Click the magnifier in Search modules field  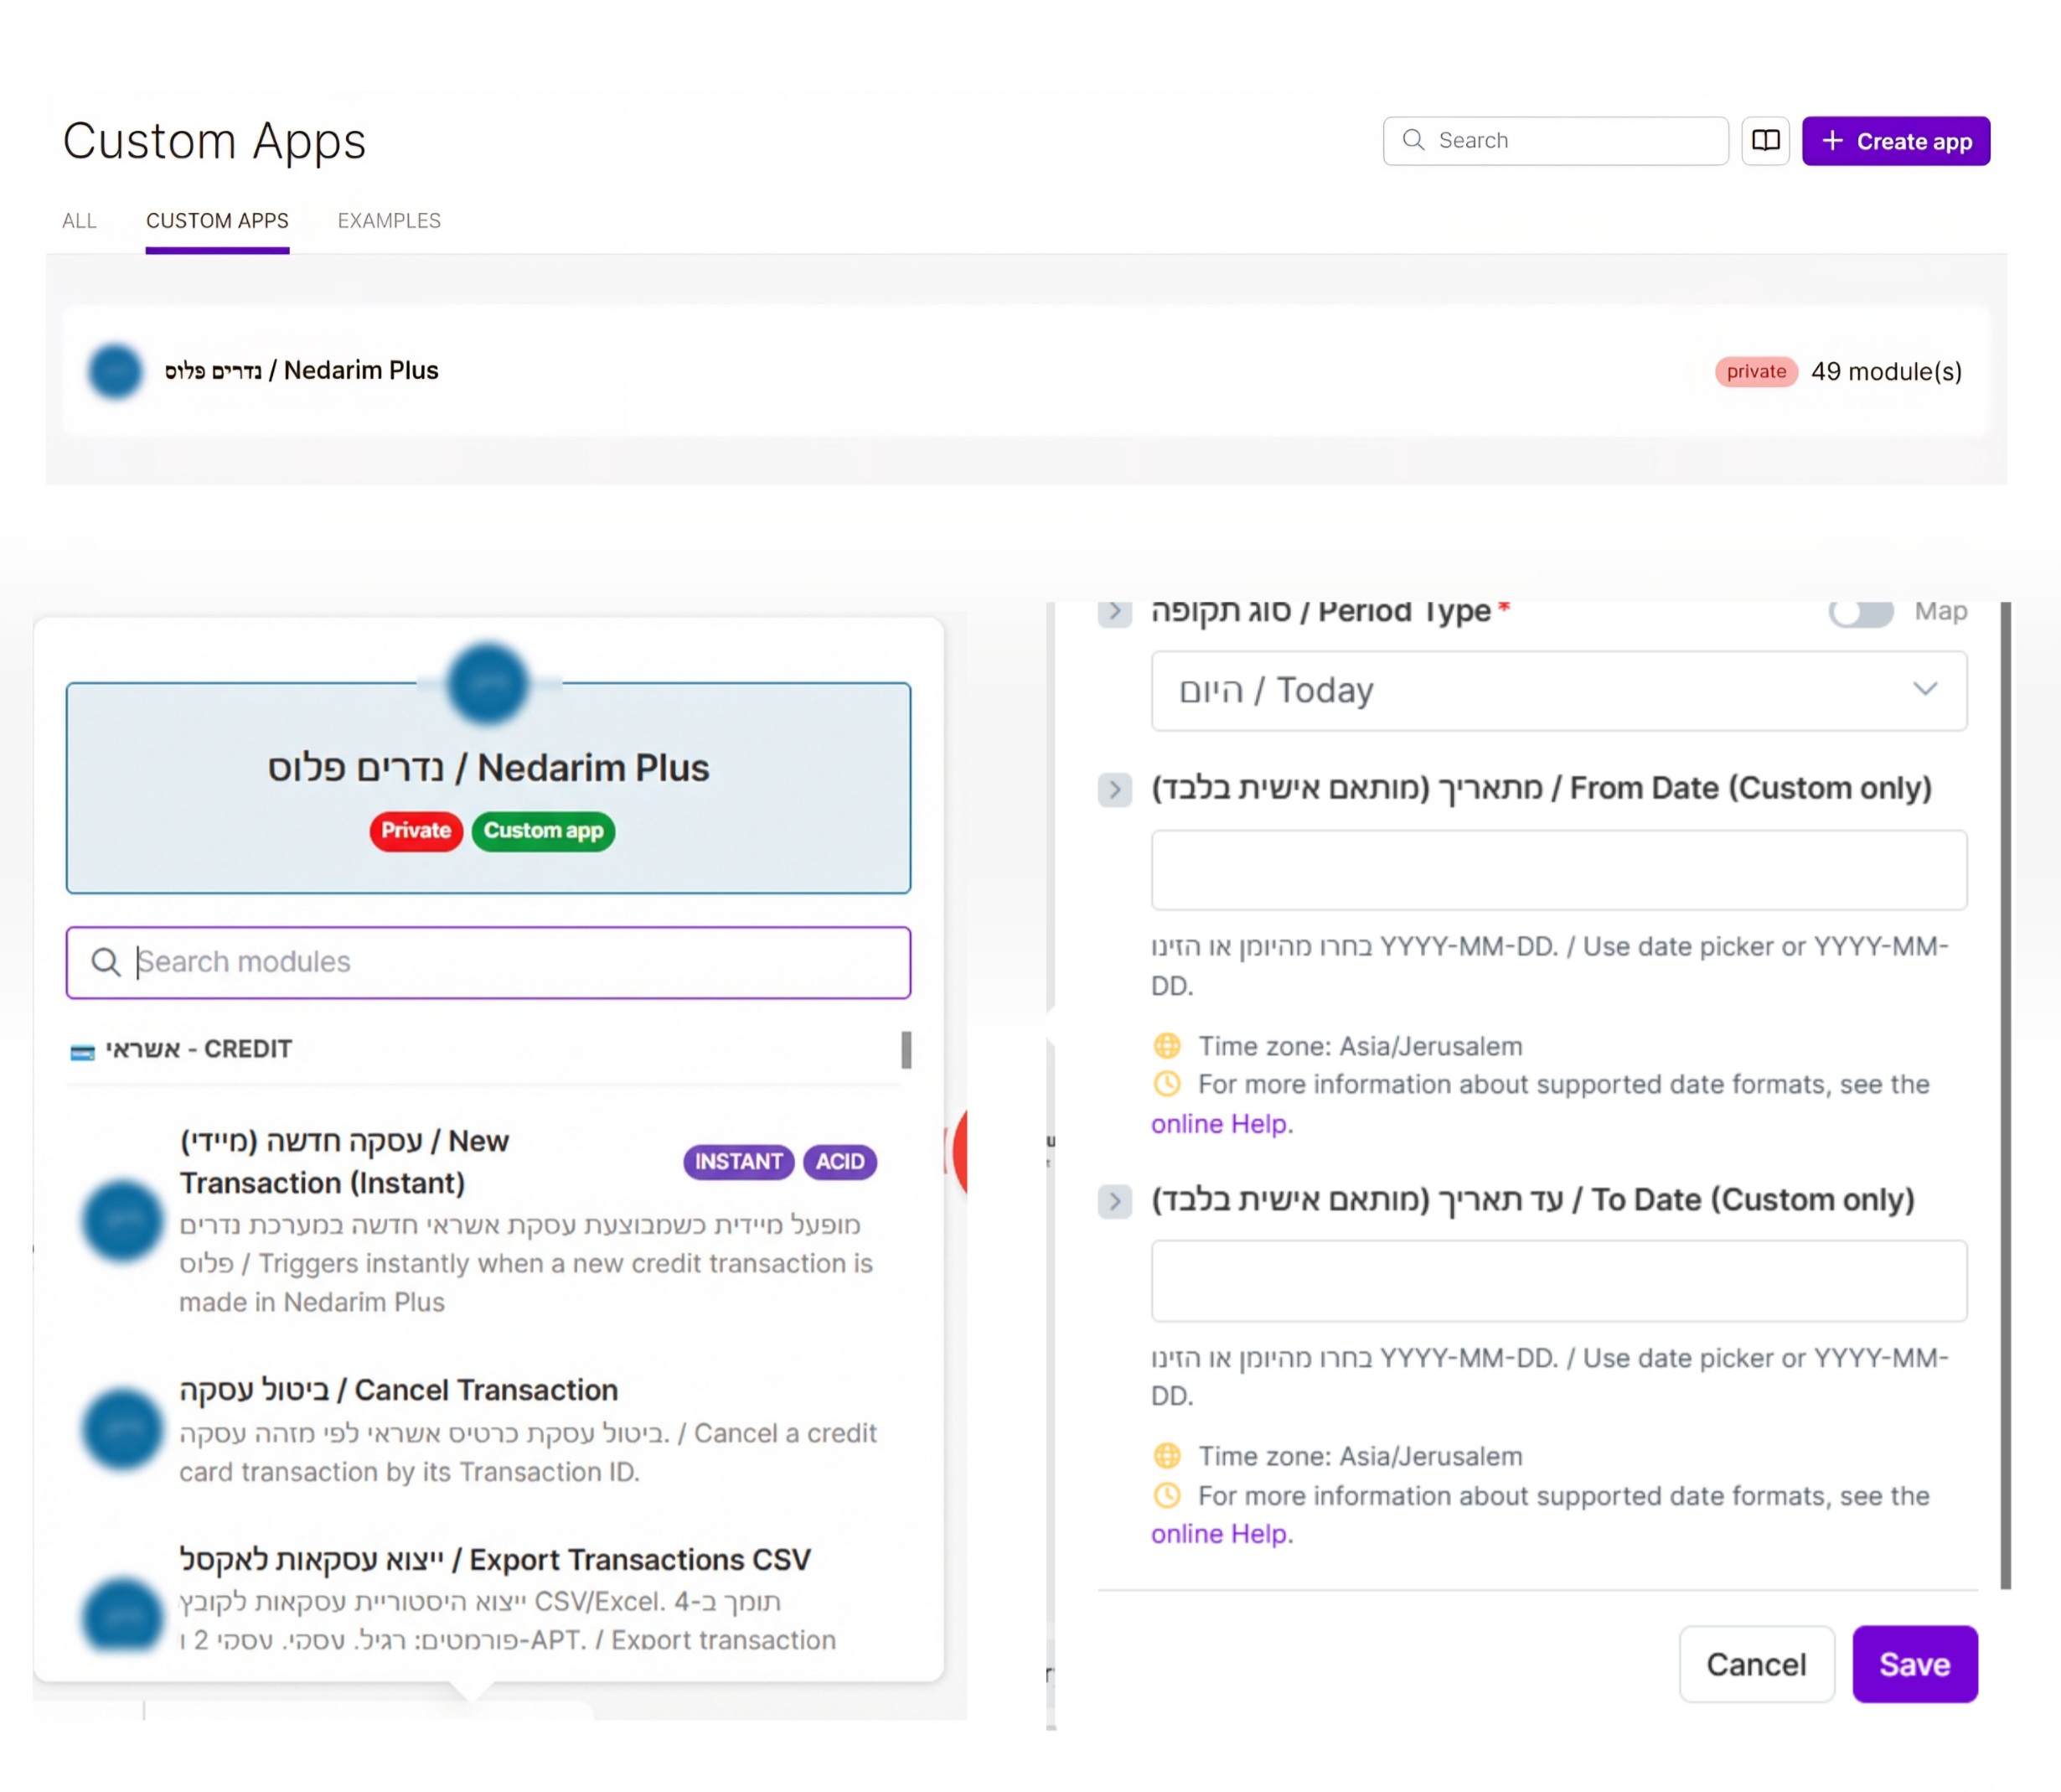pyautogui.click(x=105, y=962)
